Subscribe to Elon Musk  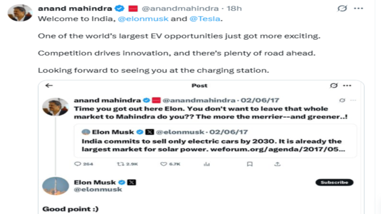[334, 182]
